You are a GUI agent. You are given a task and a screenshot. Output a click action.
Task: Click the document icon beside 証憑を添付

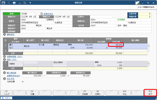(42, 14)
